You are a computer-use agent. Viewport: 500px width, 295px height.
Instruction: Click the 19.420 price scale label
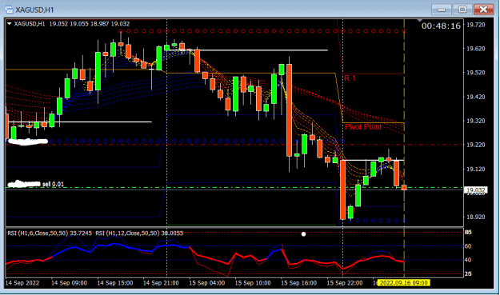(475, 97)
